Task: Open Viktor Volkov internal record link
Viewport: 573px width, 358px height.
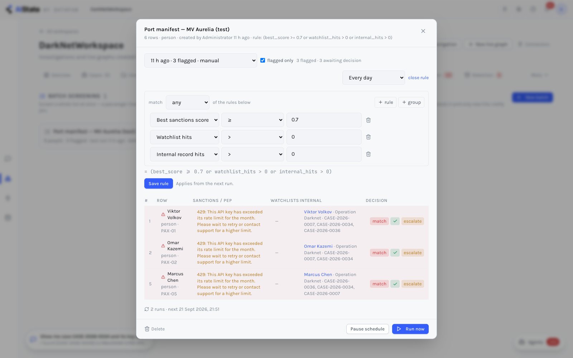Action: [x=318, y=212]
